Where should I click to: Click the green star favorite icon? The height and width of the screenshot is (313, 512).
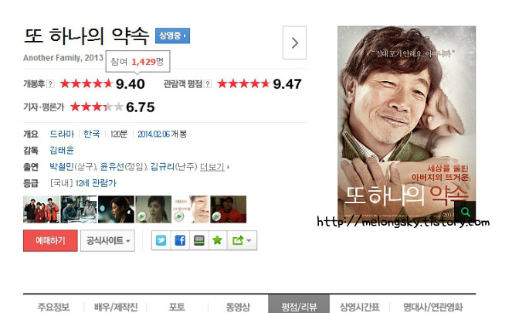tap(218, 240)
